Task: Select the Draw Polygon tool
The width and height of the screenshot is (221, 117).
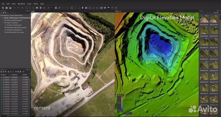Action: click(x=56, y=8)
